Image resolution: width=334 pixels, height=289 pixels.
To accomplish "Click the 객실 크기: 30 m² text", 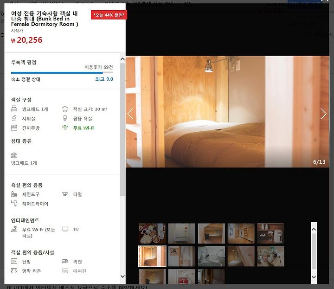I will (x=90, y=109).
